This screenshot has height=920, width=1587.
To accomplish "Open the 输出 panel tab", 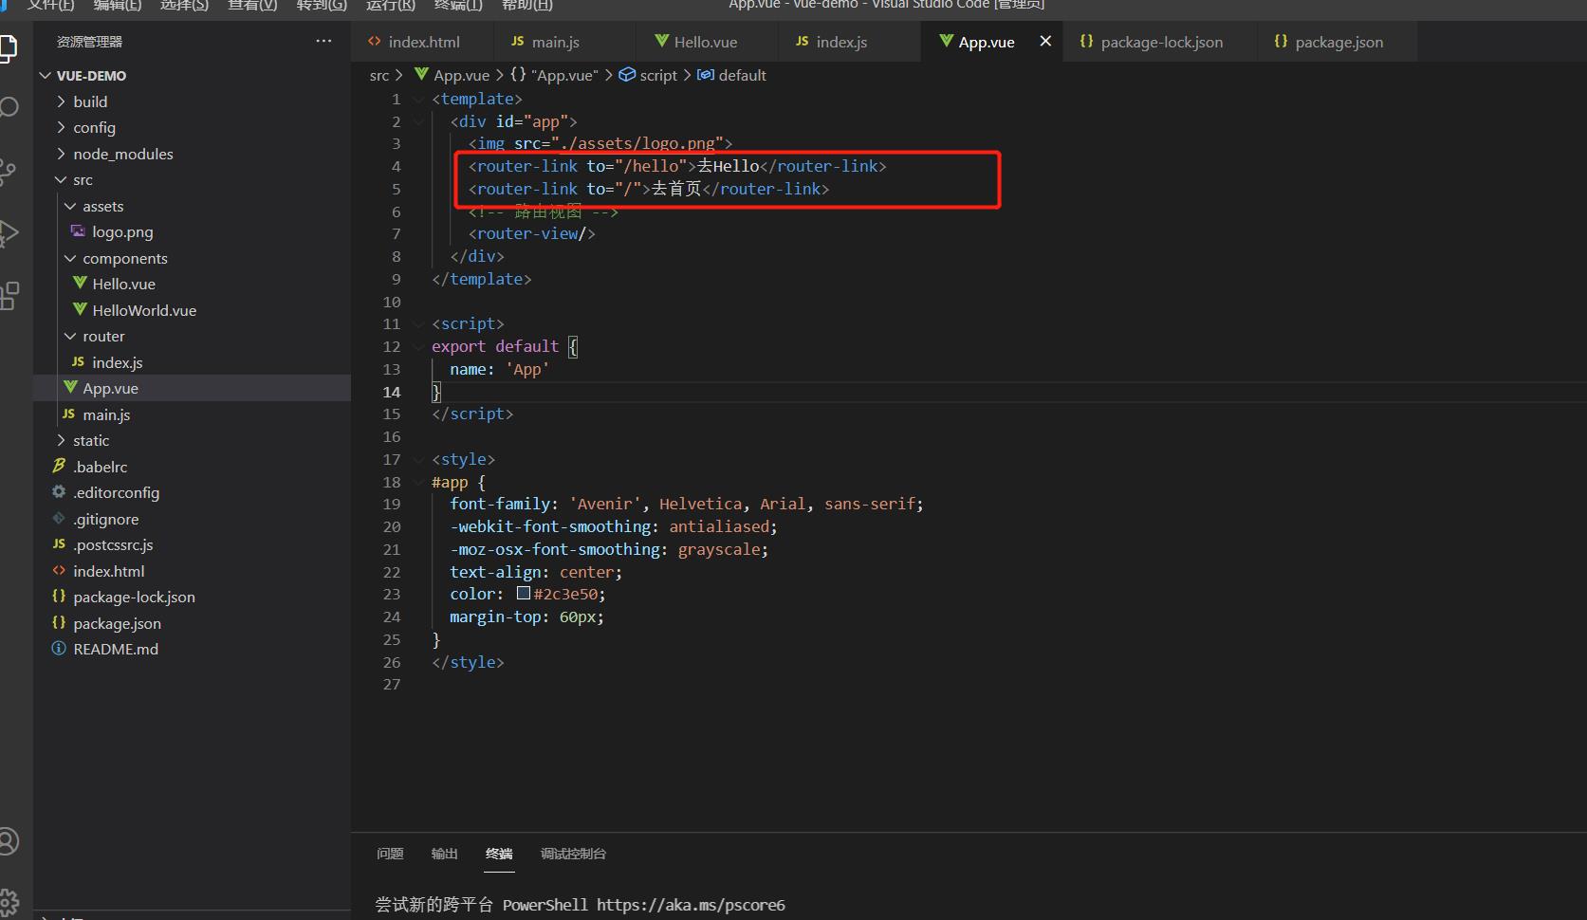I will coord(444,854).
